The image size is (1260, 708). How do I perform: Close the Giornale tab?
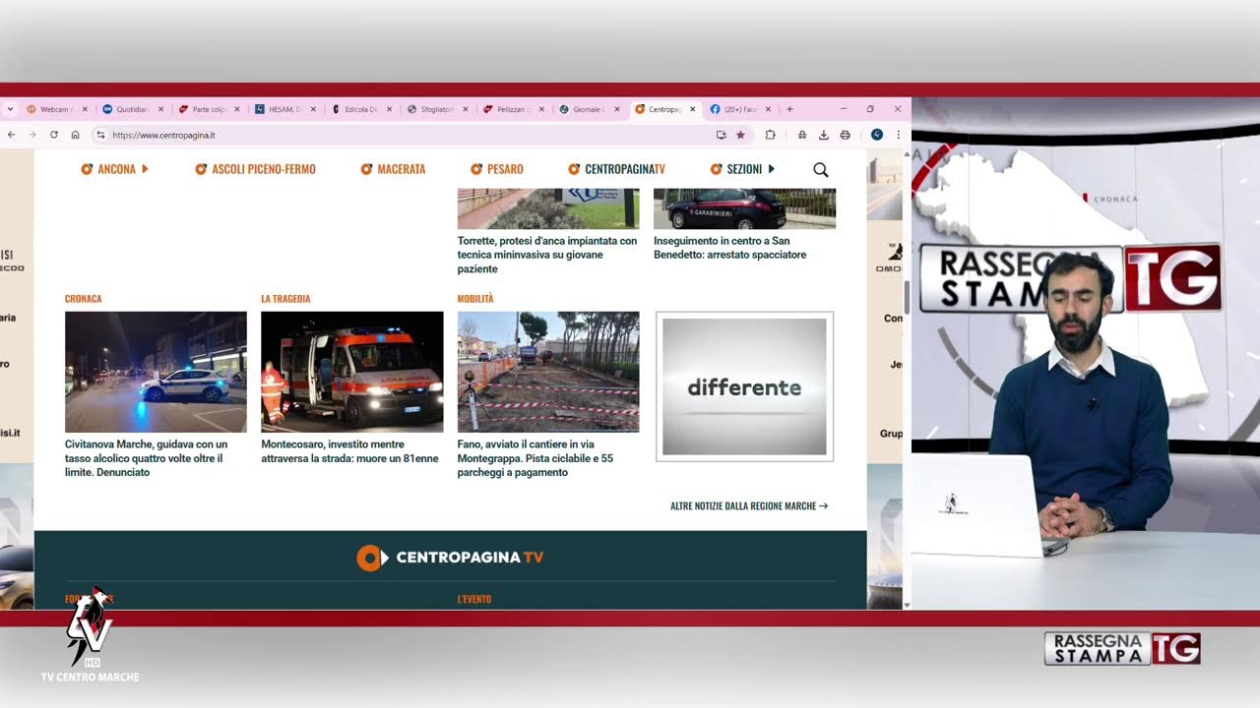pyautogui.click(x=617, y=109)
